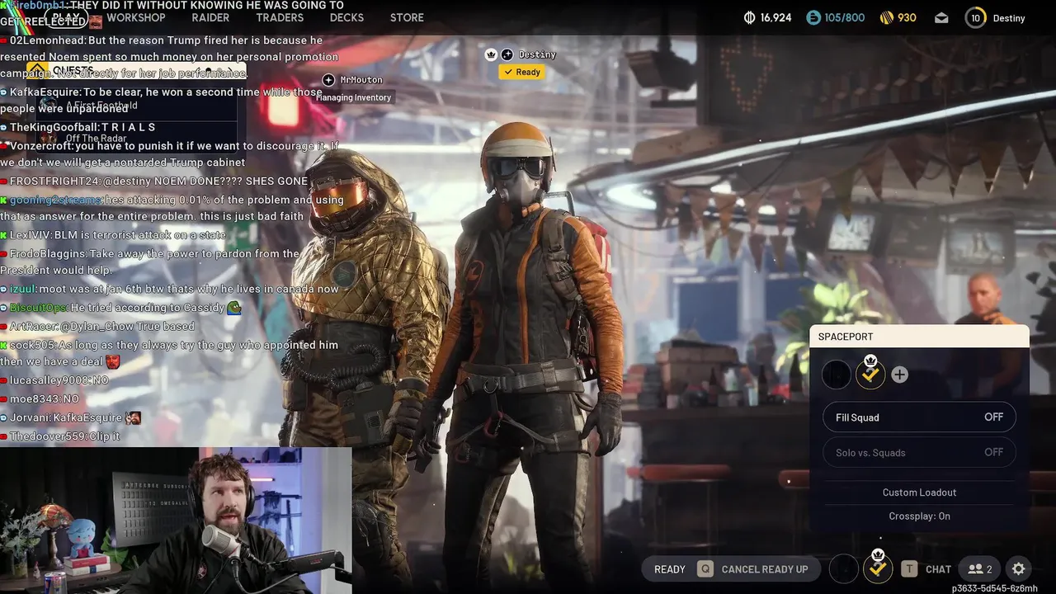Change the Crossplay: On setting
Viewport: 1056px width, 594px height.
pos(919,516)
